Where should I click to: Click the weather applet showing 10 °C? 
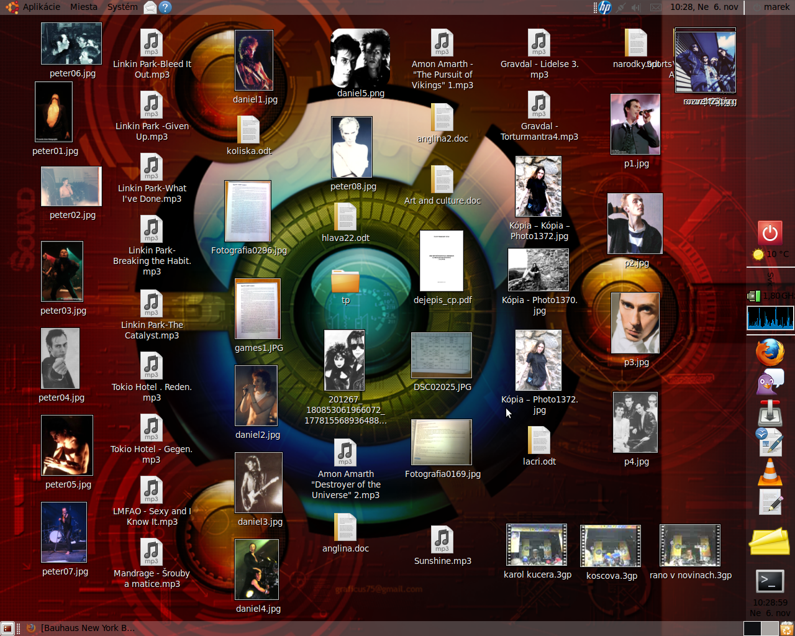(x=770, y=254)
